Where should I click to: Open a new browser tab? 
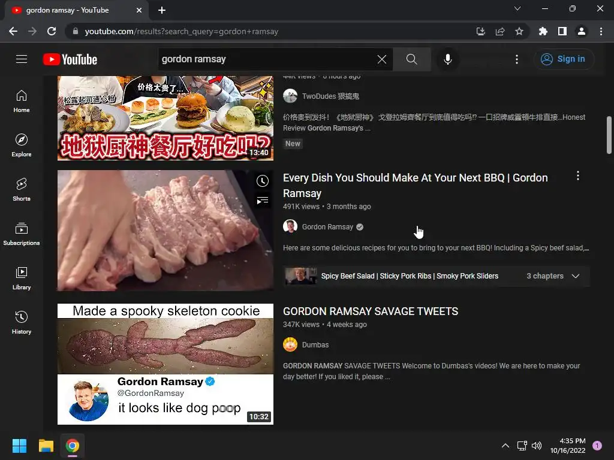pyautogui.click(x=162, y=10)
